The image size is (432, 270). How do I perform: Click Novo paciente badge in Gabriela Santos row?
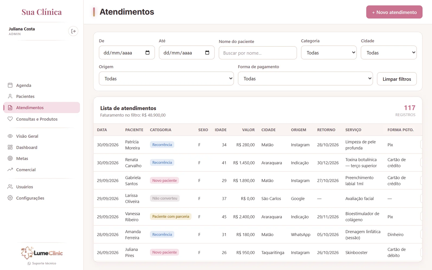tap(164, 180)
